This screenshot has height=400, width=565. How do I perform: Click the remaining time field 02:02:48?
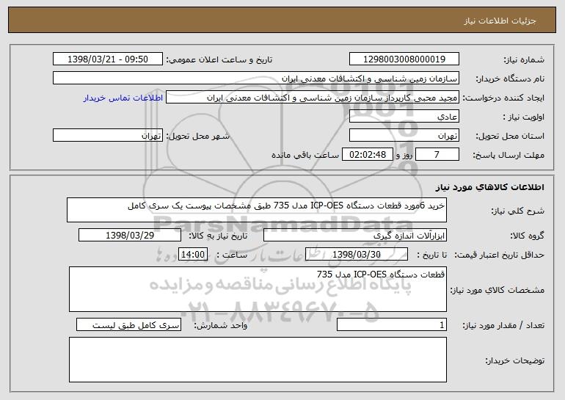367,155
